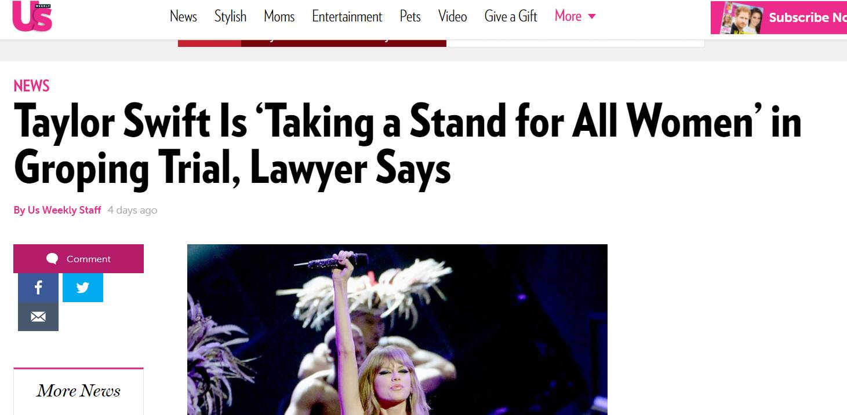Open By Us Weekly Staff author link
Viewport: 847px width, 415px height.
[x=57, y=210]
